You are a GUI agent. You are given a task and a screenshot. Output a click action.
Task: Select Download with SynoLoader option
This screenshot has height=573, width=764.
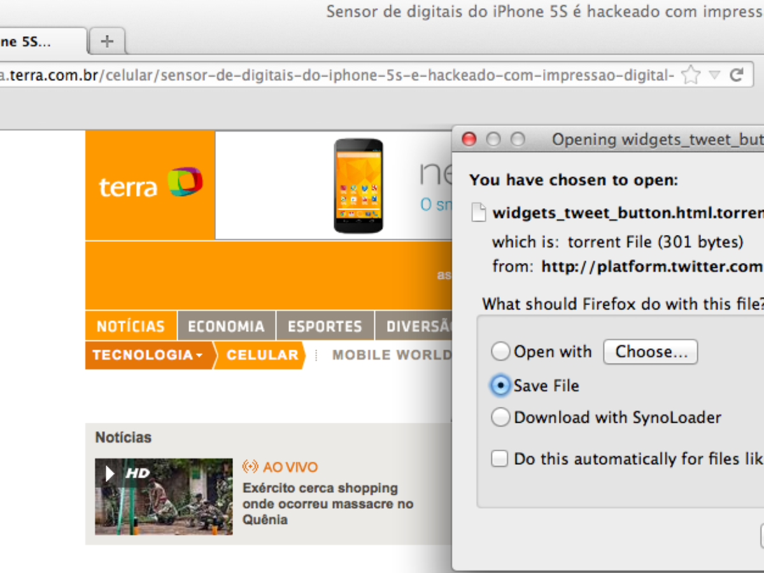[x=501, y=418]
